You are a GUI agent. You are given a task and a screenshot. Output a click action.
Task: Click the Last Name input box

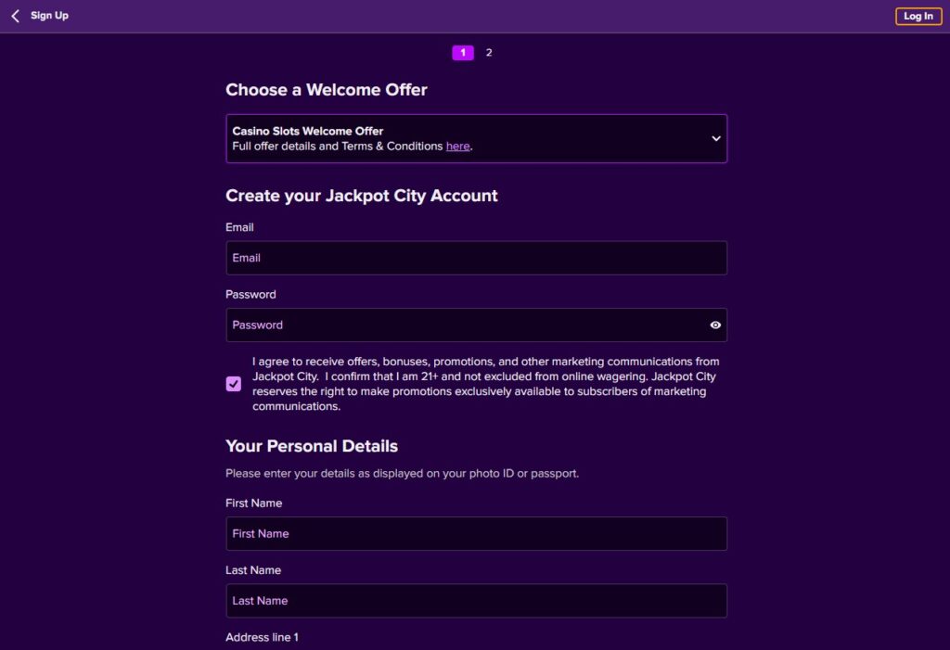476,601
